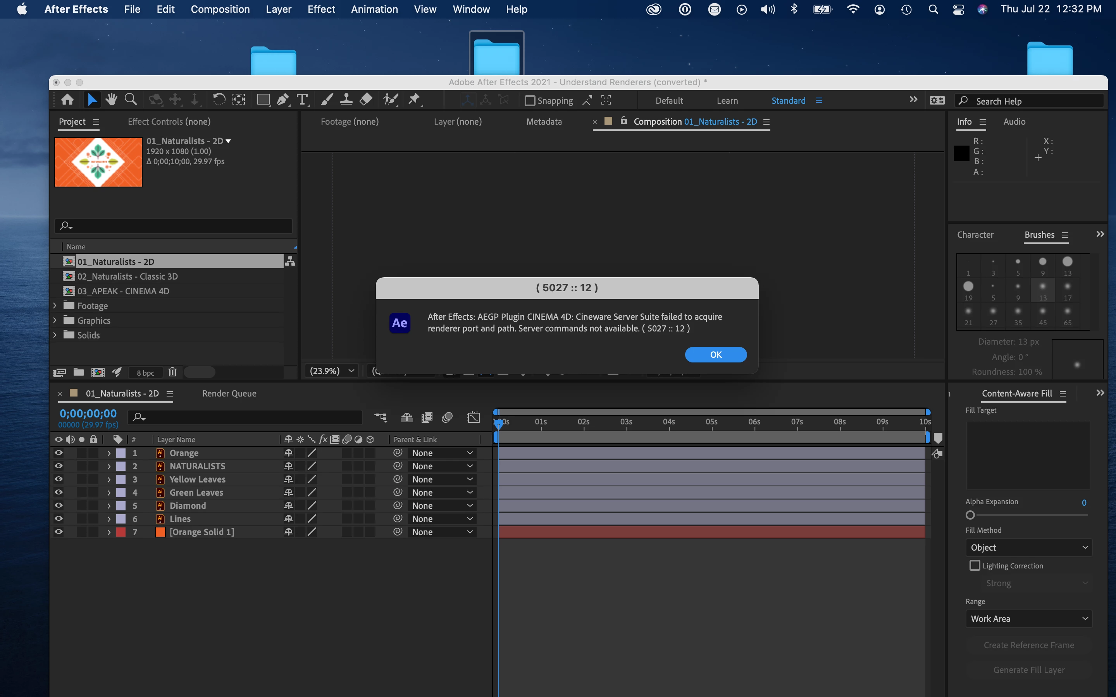Delete selected project items with trash icon

[x=172, y=372]
